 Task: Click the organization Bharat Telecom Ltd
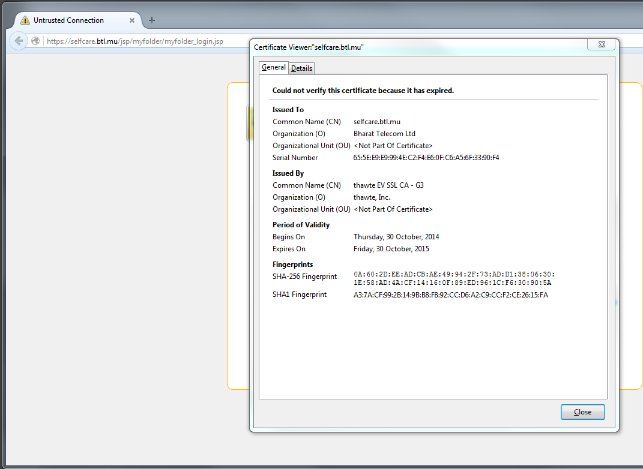pyautogui.click(x=384, y=134)
